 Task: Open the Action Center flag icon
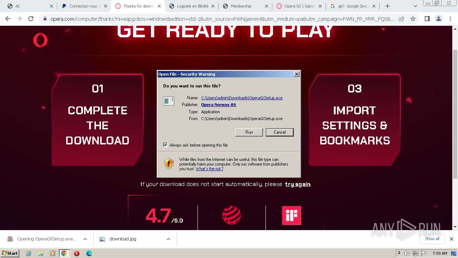click(x=424, y=253)
